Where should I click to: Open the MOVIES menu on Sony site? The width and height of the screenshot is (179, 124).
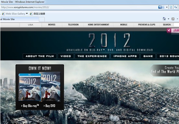(52, 25)
